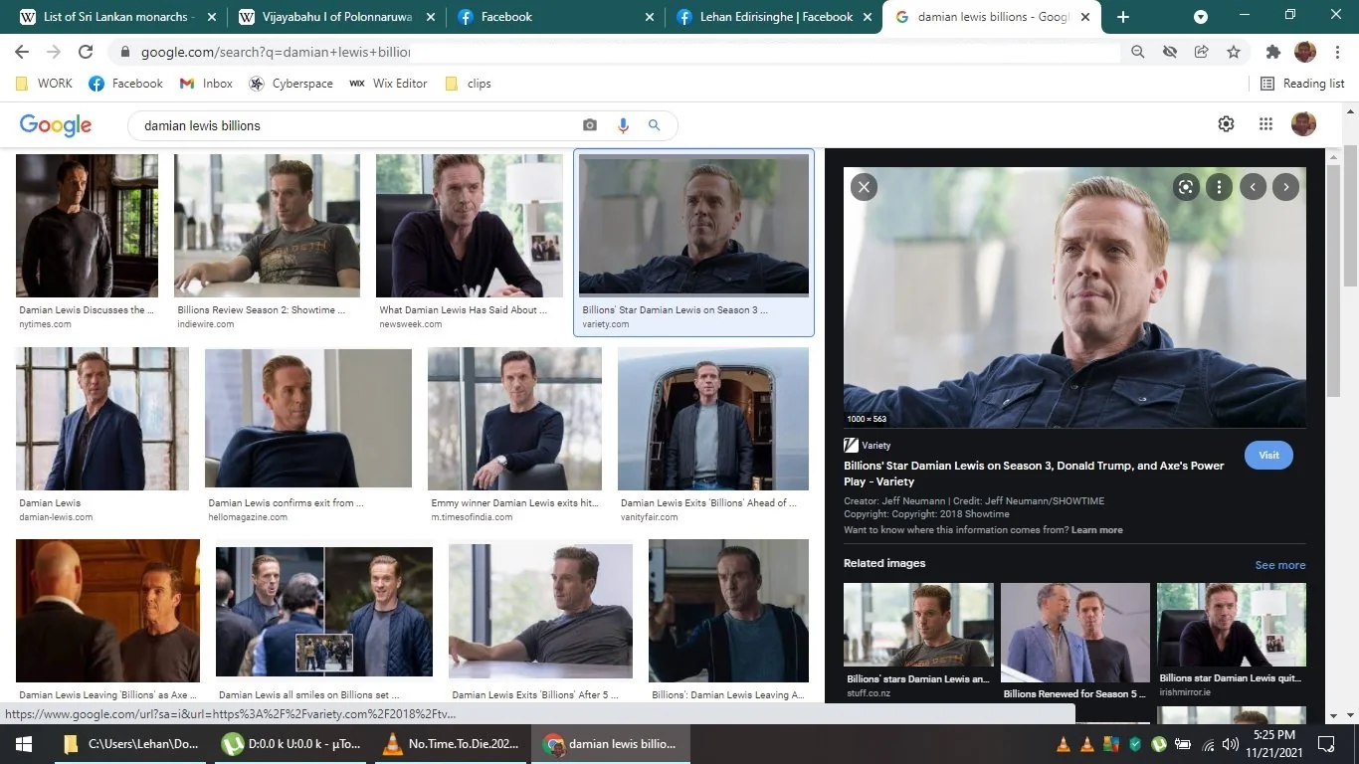The width and height of the screenshot is (1359, 764).
Task: Switch to the Lehan Edirisinghe Facebook tab
Action: click(x=773, y=17)
